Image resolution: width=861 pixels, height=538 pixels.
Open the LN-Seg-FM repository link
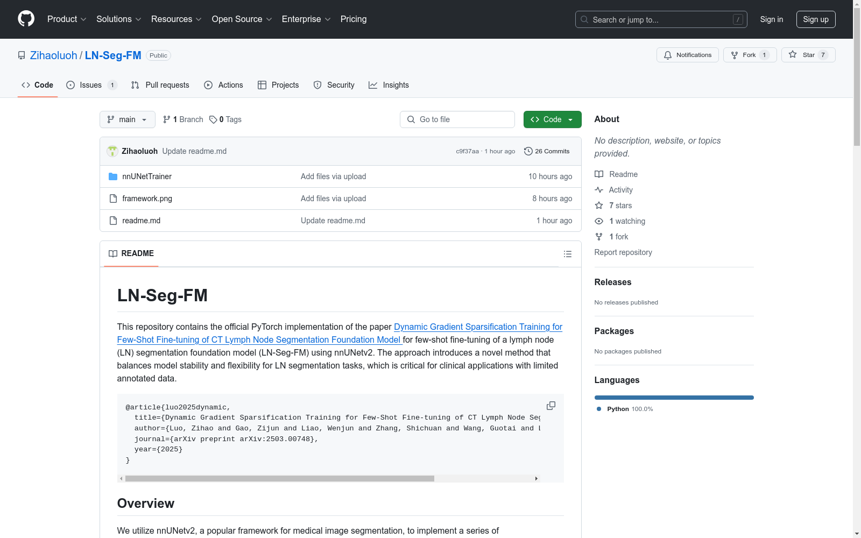pyautogui.click(x=113, y=55)
